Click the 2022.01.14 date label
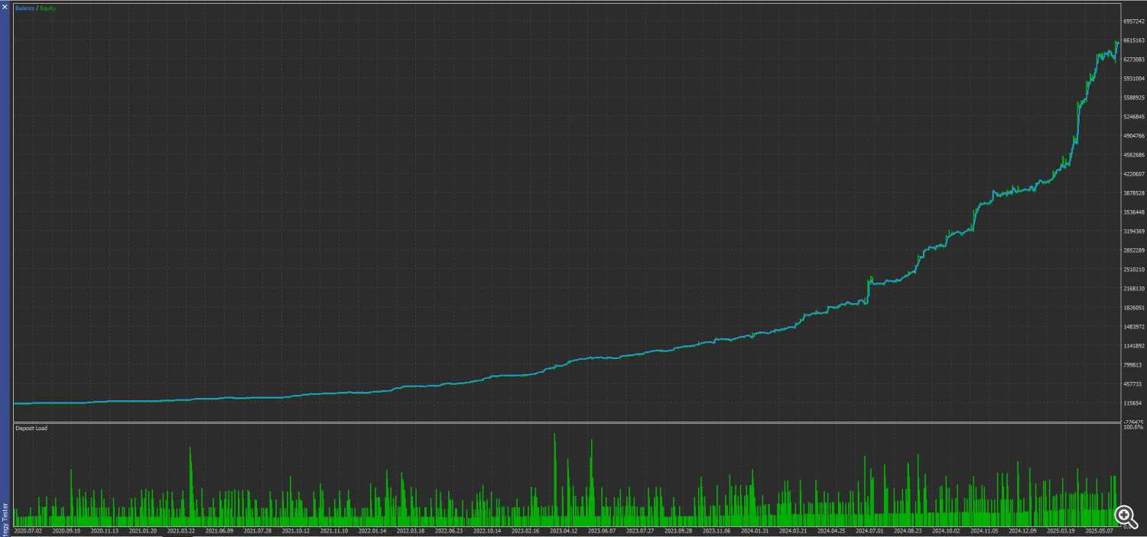Screen dimensions: 1147x537 pyautogui.click(x=372, y=530)
